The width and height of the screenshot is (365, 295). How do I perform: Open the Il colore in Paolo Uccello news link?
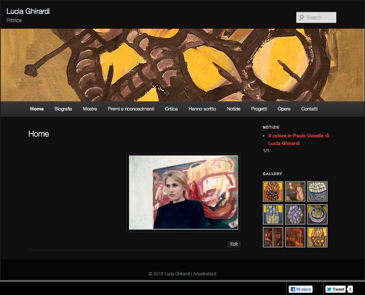[x=298, y=139]
